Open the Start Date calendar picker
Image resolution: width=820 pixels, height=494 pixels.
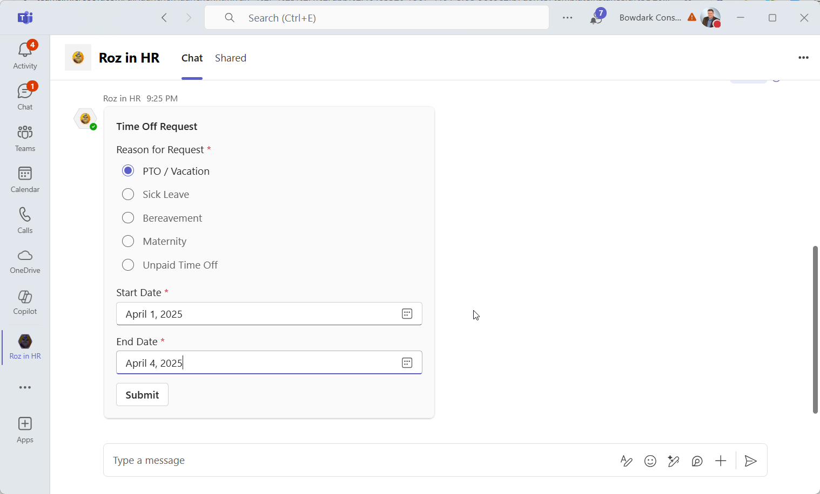click(x=407, y=314)
